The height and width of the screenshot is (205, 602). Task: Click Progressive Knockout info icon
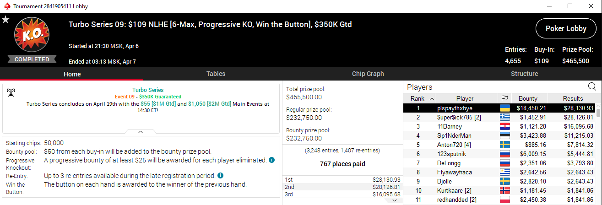click(x=271, y=160)
